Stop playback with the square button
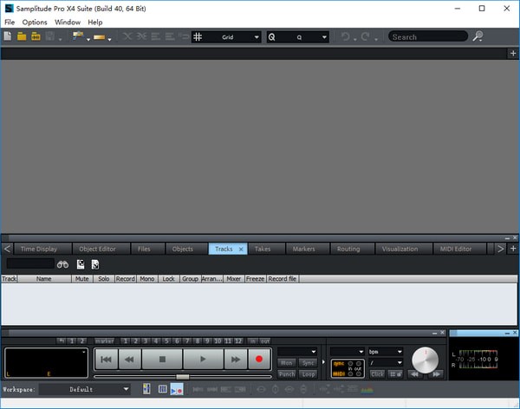The width and height of the screenshot is (520, 409). tap(162, 360)
